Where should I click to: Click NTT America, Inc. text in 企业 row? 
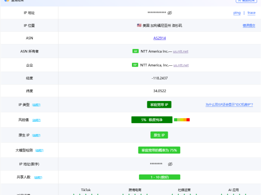(154, 65)
